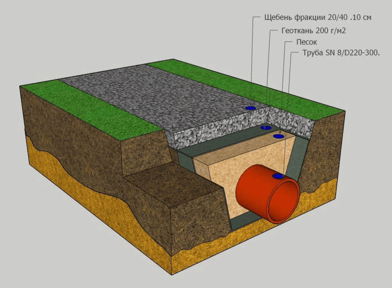Click the blue marker on the geotextile layer

click(x=266, y=128)
